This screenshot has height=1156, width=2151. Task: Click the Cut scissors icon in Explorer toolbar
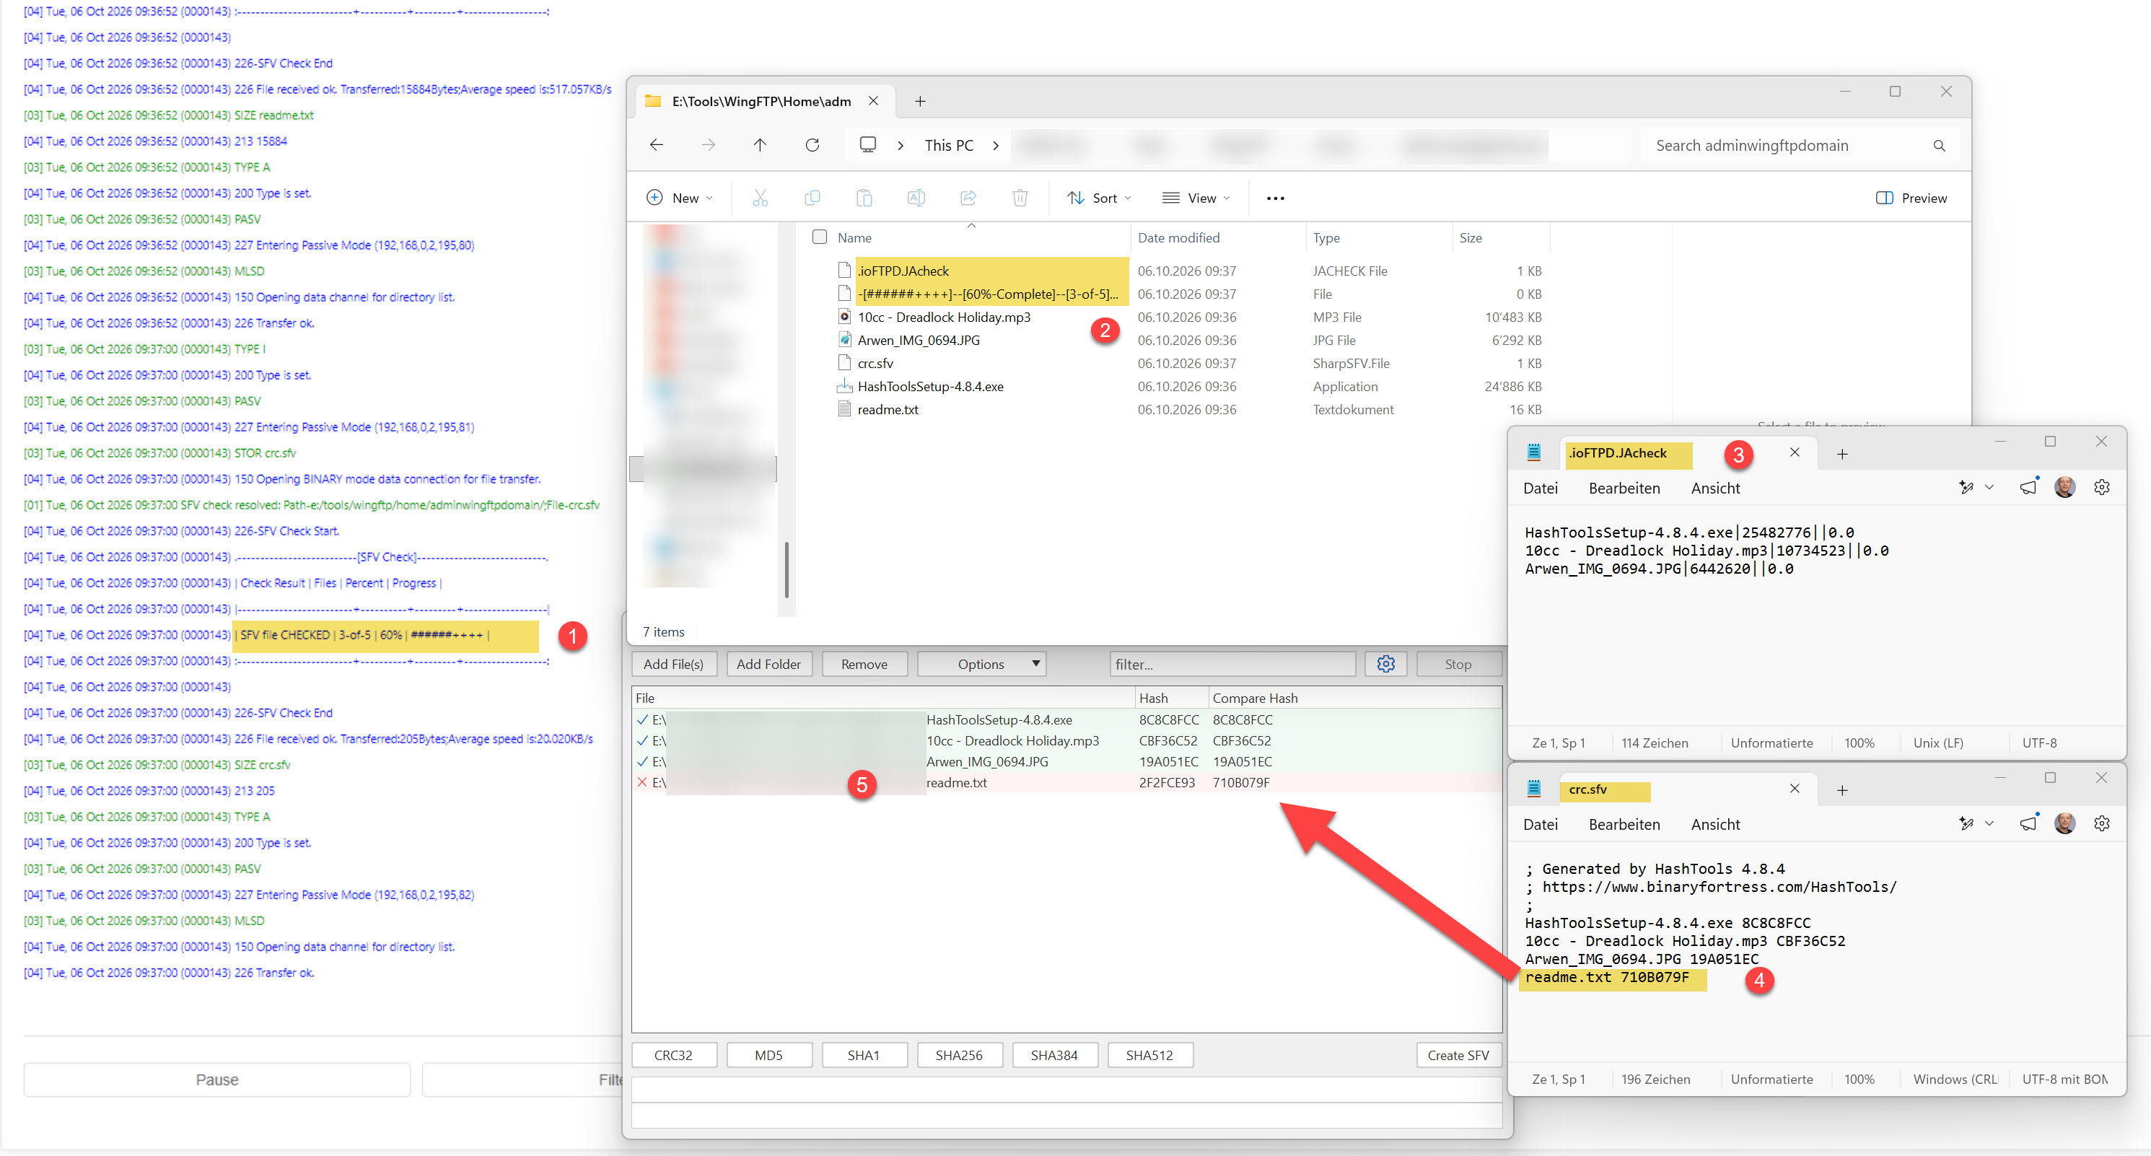coord(760,198)
